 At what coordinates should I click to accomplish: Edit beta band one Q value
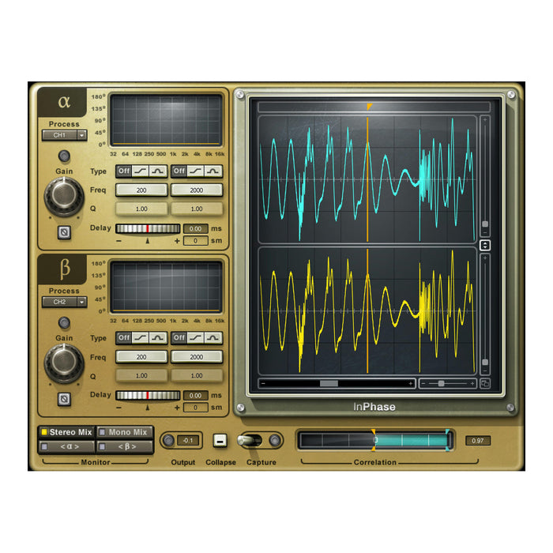point(141,375)
